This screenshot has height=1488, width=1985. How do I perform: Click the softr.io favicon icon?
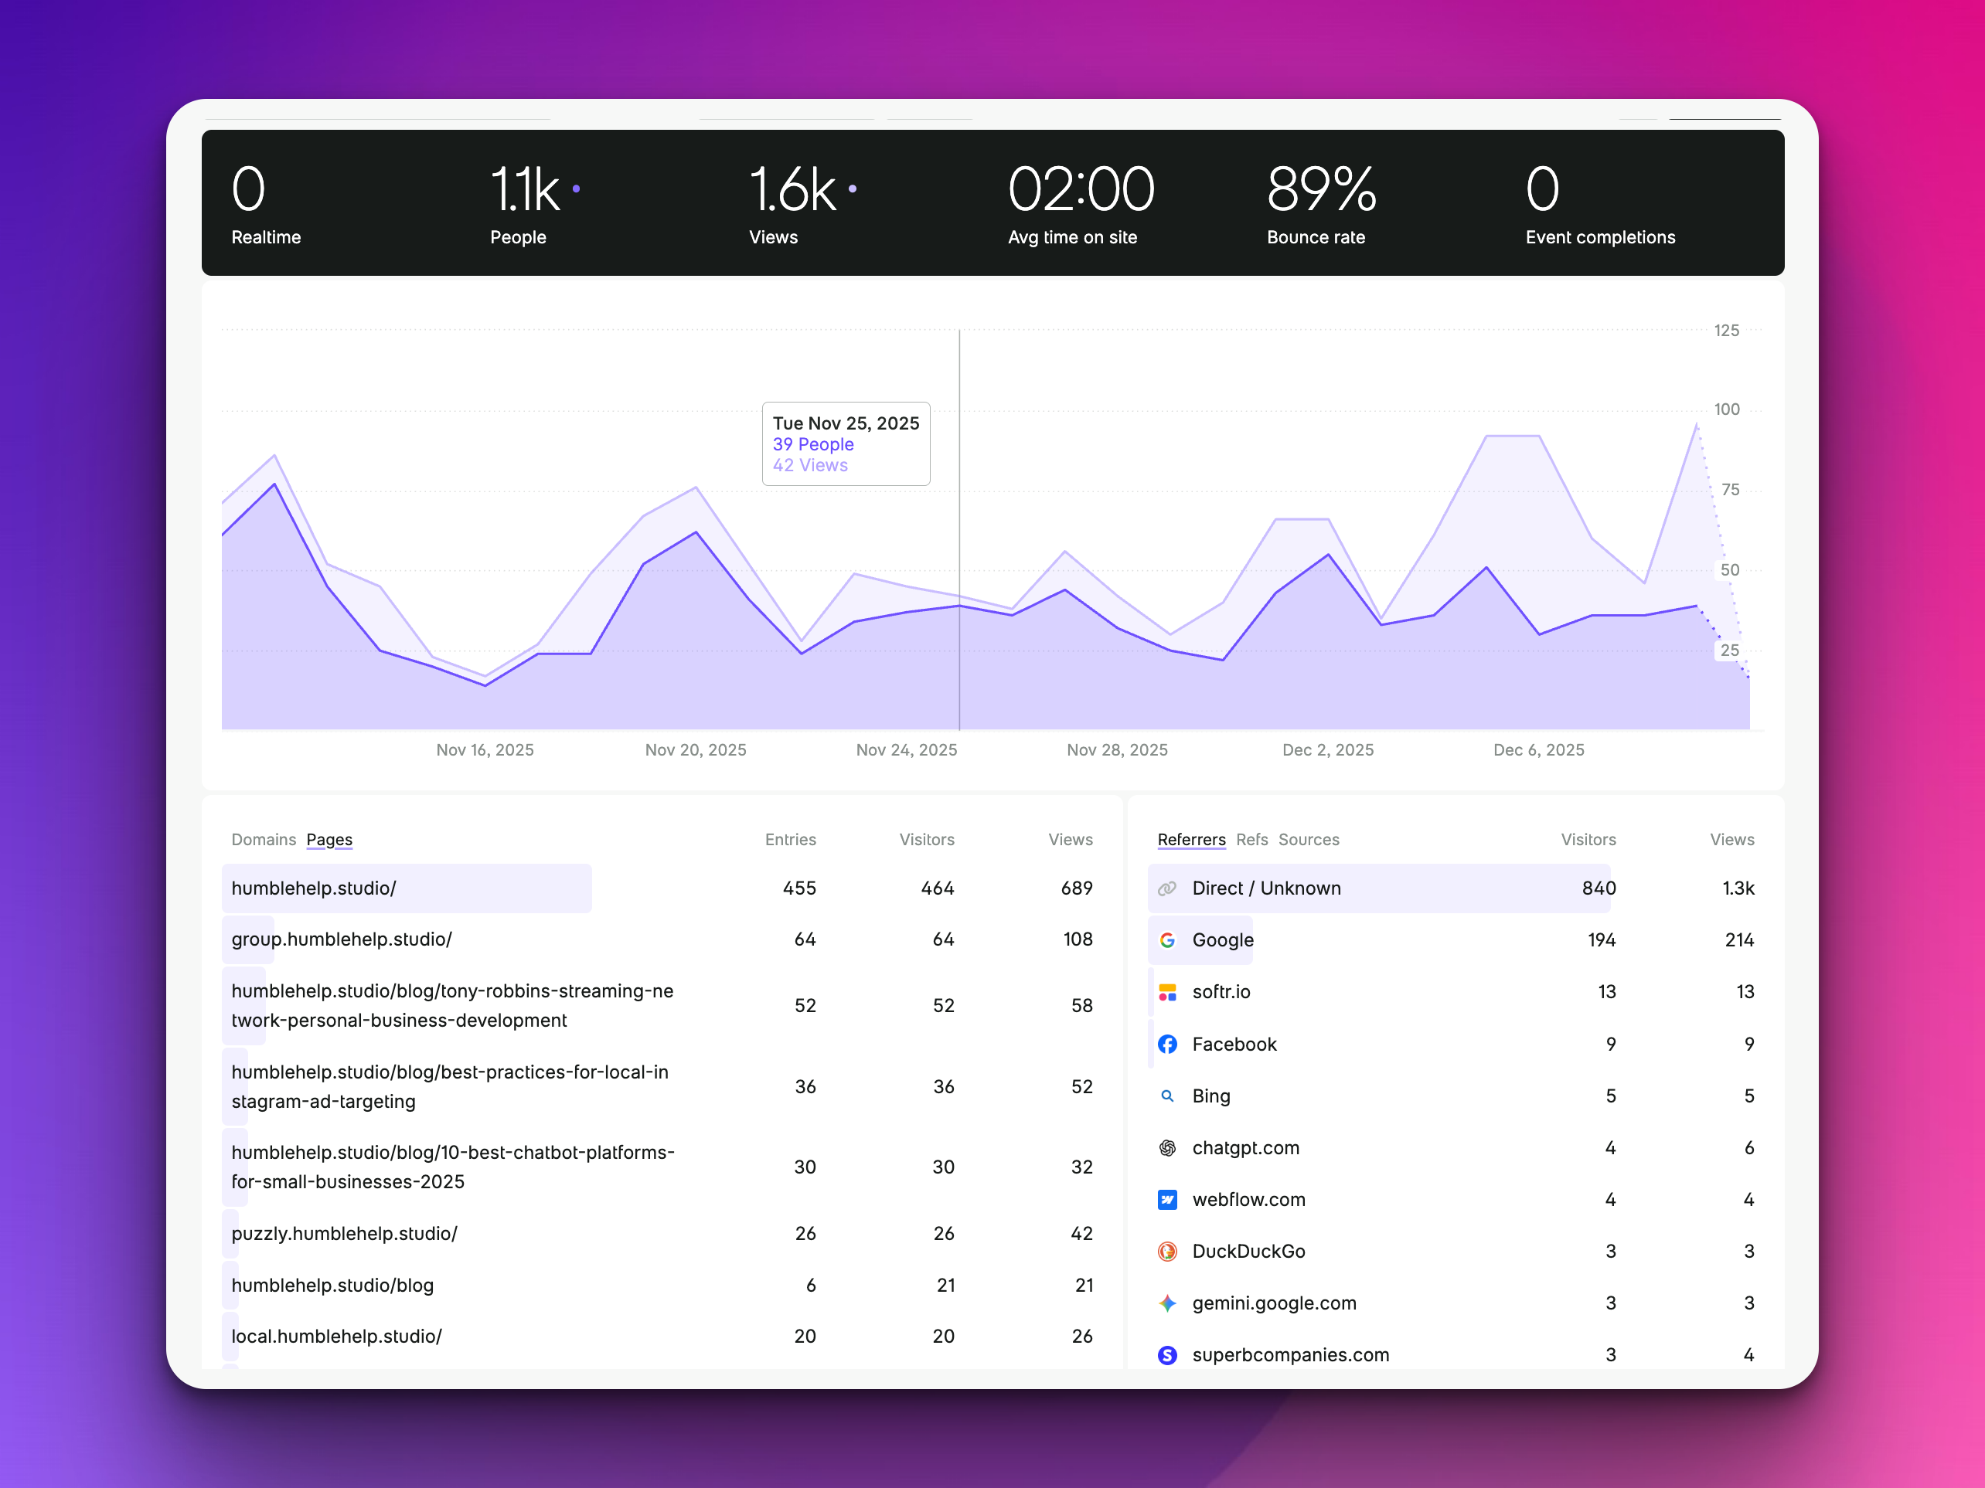(1166, 992)
